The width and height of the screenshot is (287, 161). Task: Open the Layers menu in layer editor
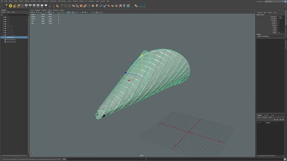click(x=259, y=117)
